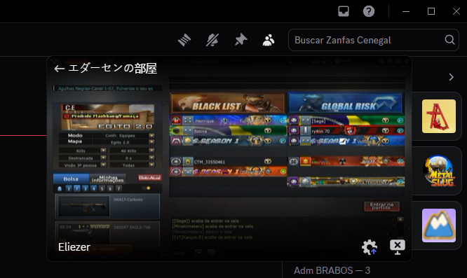The width and height of the screenshot is (467, 278).
Task: Select bag slot 5 in stream
Action: (x=102, y=188)
